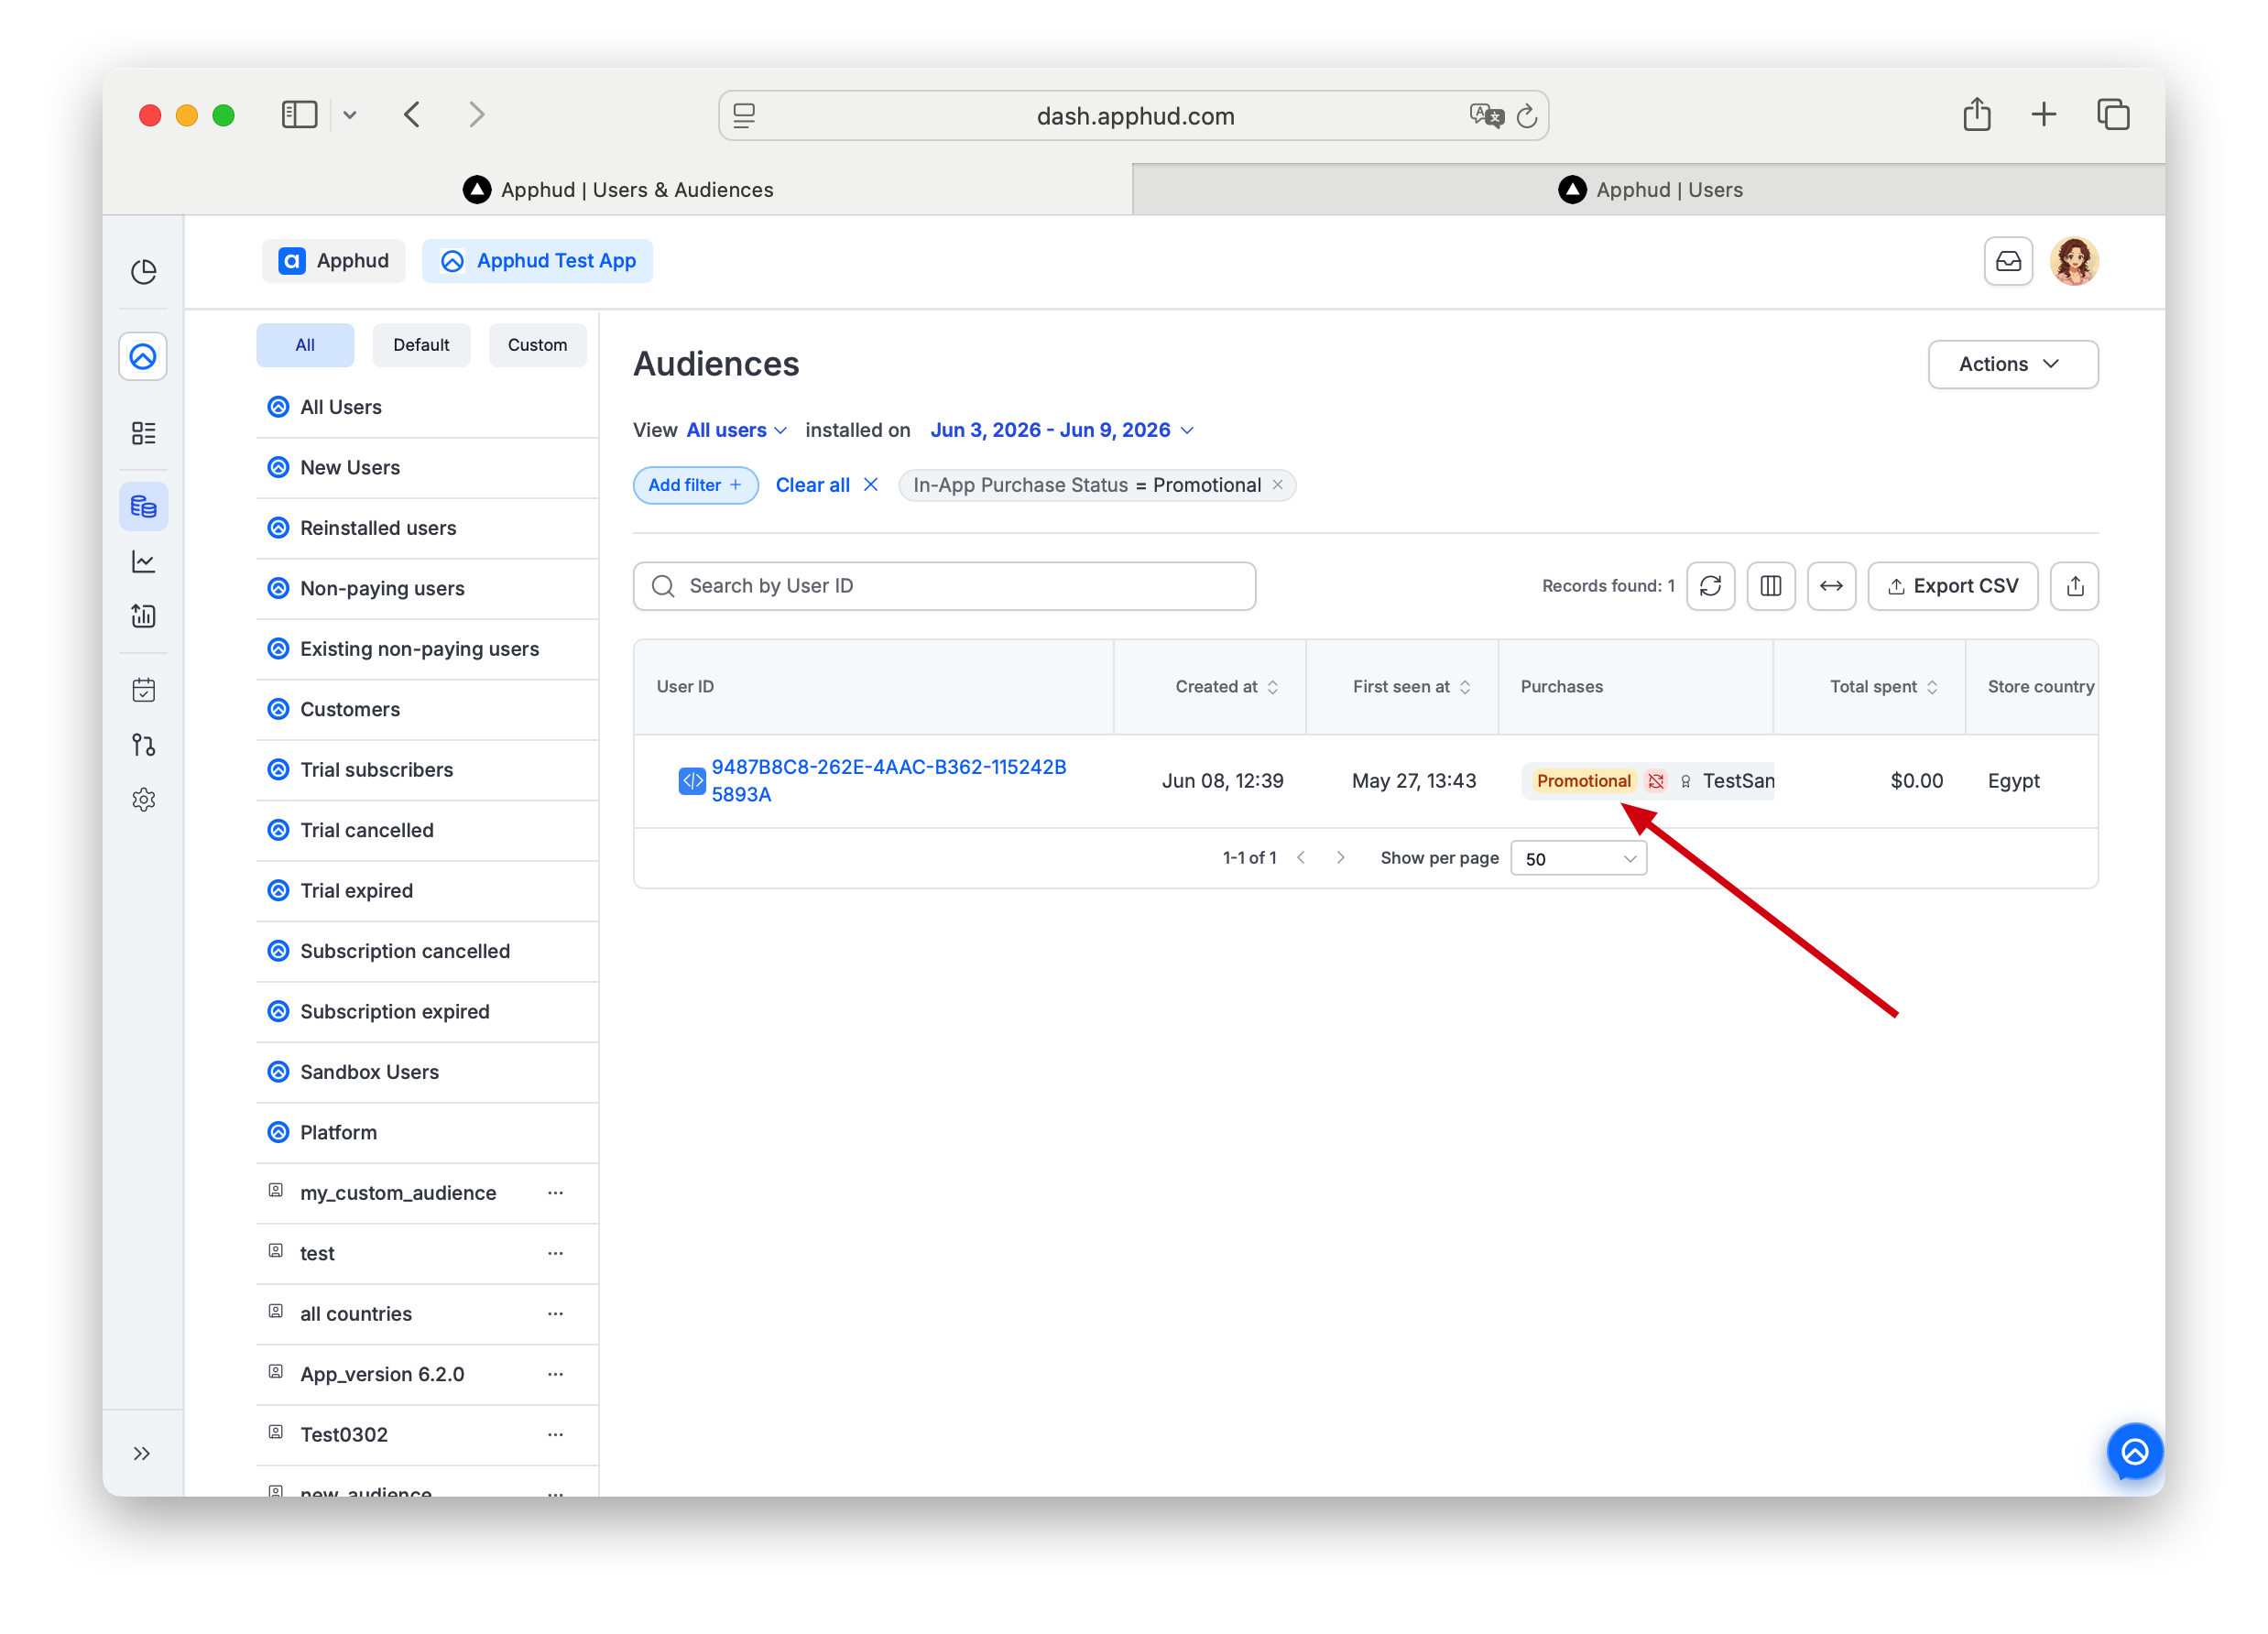This screenshot has height=1634, width=2268.
Task: Open options for Test0302 audience
Action: click(555, 1435)
